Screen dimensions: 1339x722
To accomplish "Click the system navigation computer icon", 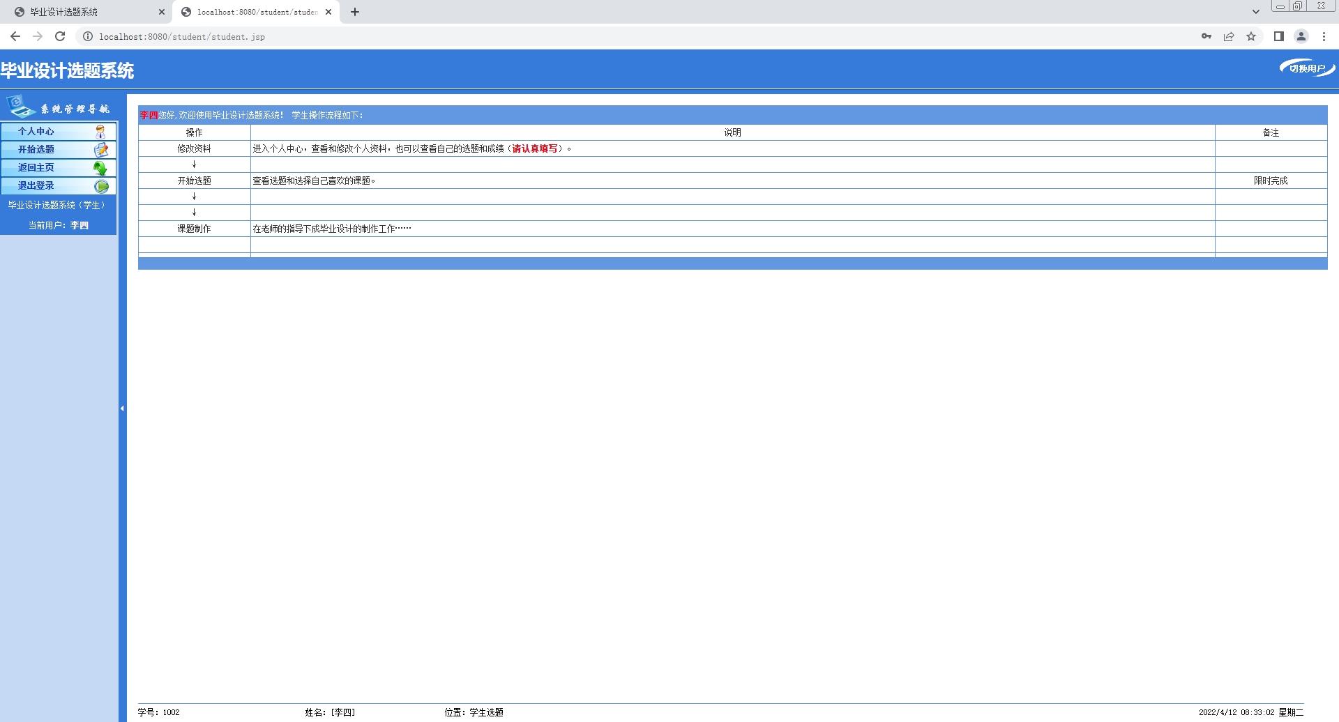I will (20, 107).
